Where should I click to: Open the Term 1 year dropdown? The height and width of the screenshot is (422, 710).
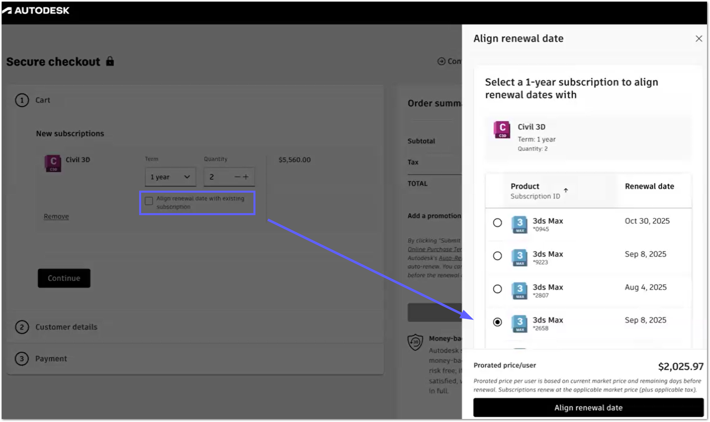point(170,177)
